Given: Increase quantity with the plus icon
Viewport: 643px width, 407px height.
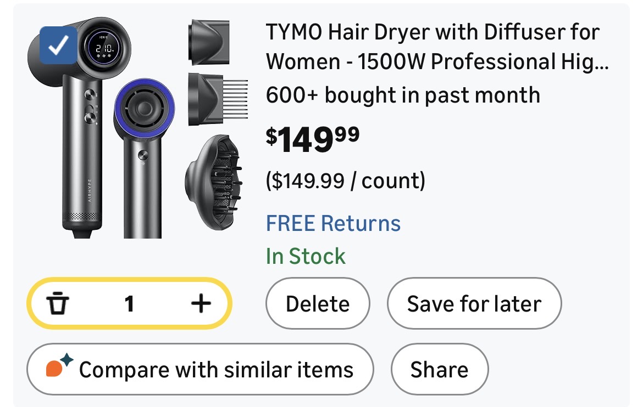Looking at the screenshot, I should (x=201, y=303).
